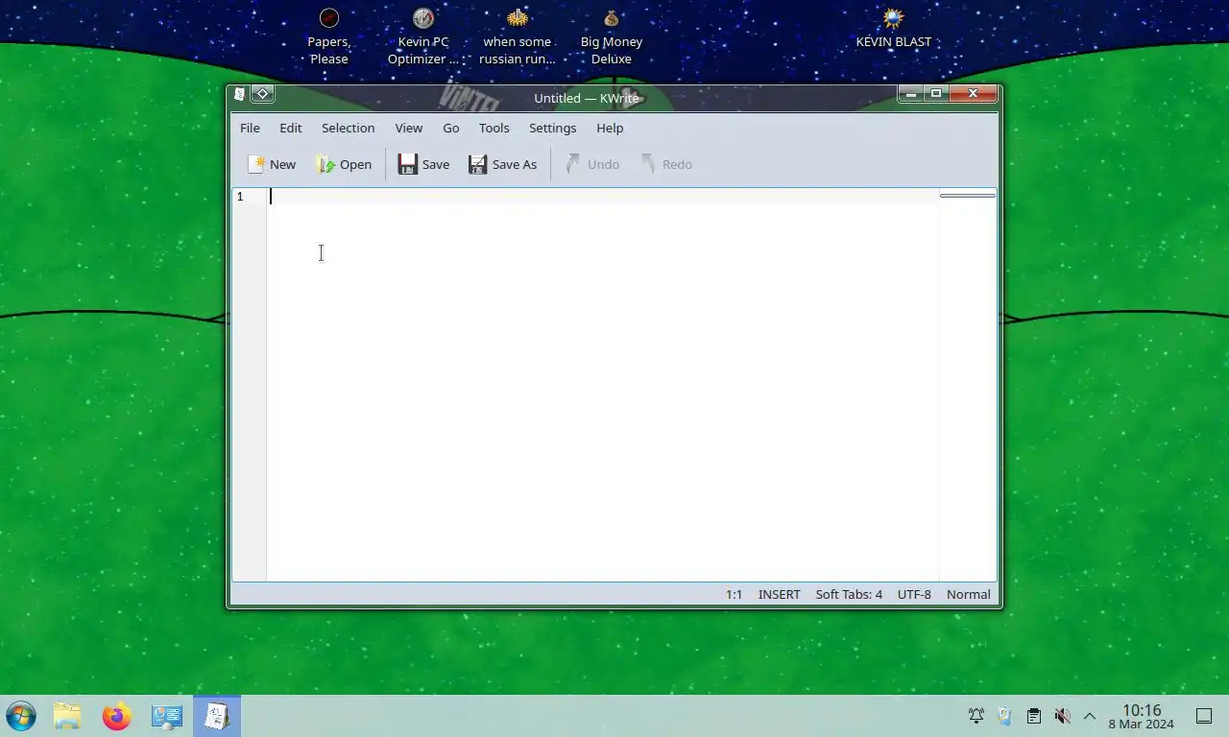
Task: Click the scrollbar minimap on the editor's right
Action: 968,384
